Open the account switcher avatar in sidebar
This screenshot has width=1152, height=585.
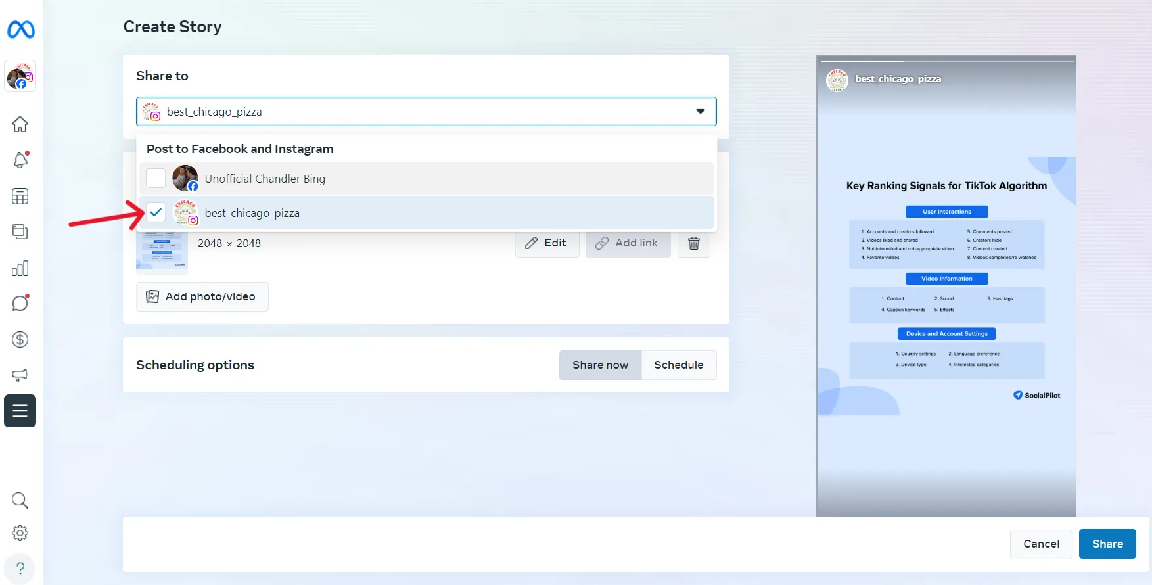pos(20,76)
